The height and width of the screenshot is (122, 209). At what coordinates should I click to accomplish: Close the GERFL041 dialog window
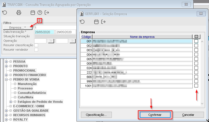click(x=201, y=14)
